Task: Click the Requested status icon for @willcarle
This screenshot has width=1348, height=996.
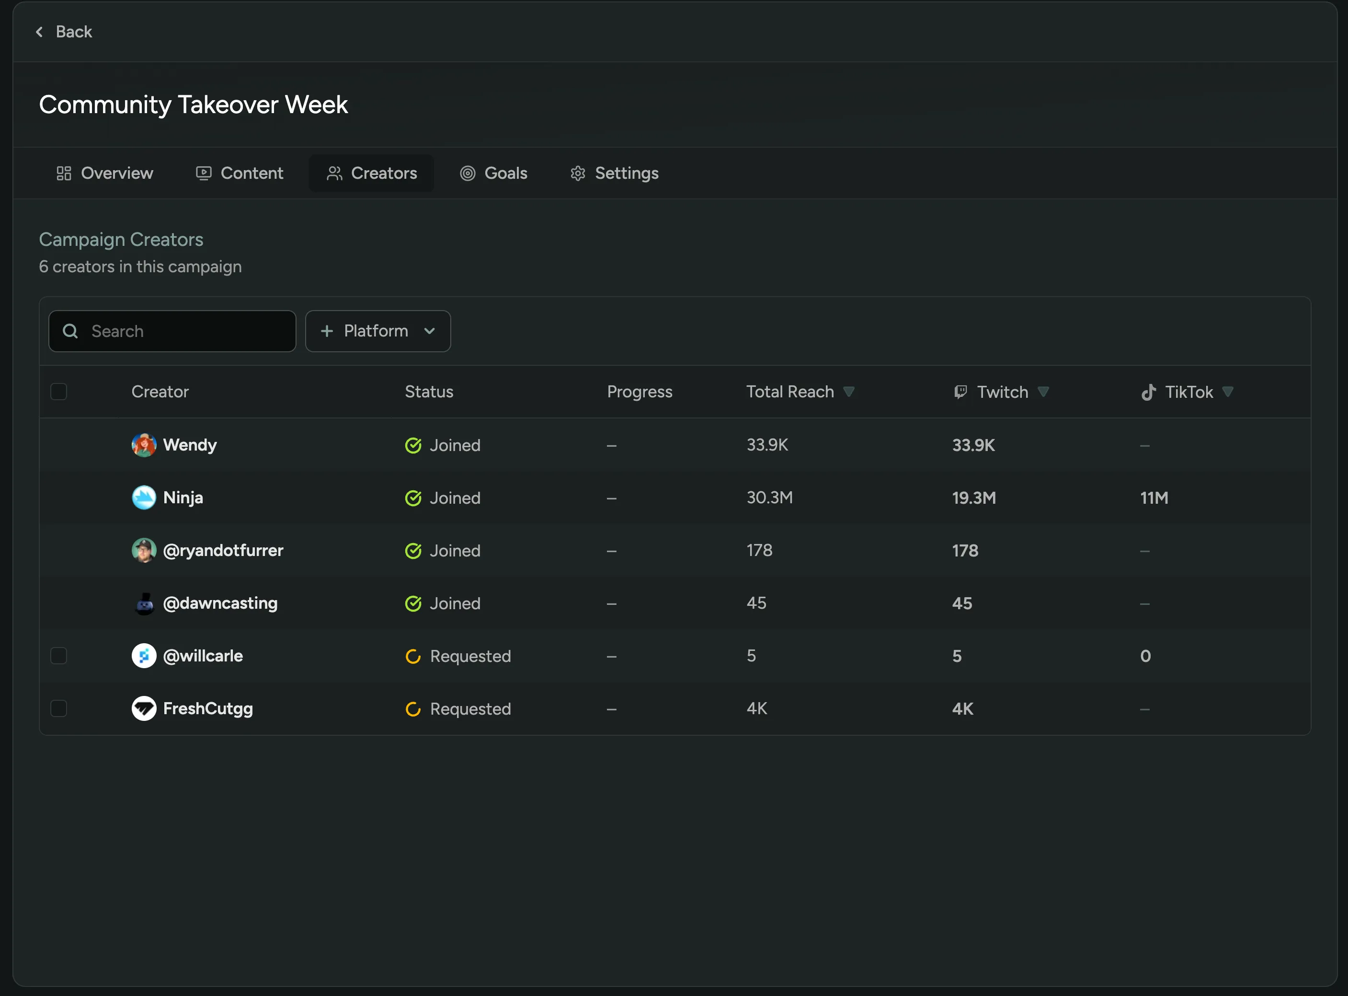Action: [413, 656]
